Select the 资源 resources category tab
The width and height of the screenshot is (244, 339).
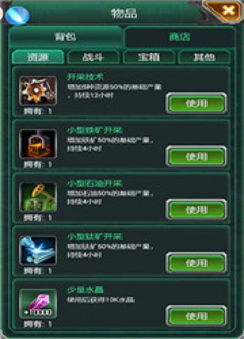click(38, 57)
